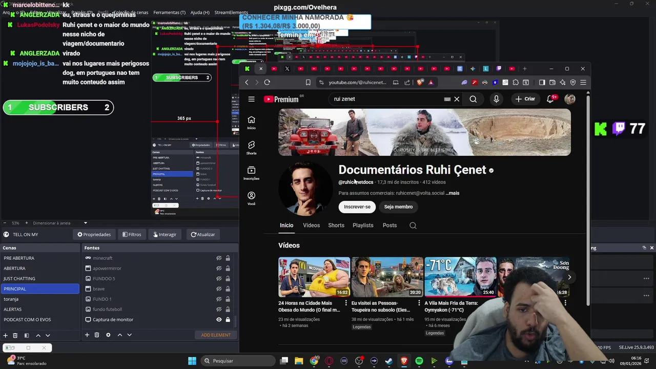Screen dimensions: 656x369
Task: Open the preview scaling dropdown arrow
Action: pyautogui.click(x=86, y=223)
